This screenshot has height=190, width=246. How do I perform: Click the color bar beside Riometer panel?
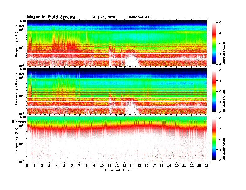click(214, 139)
